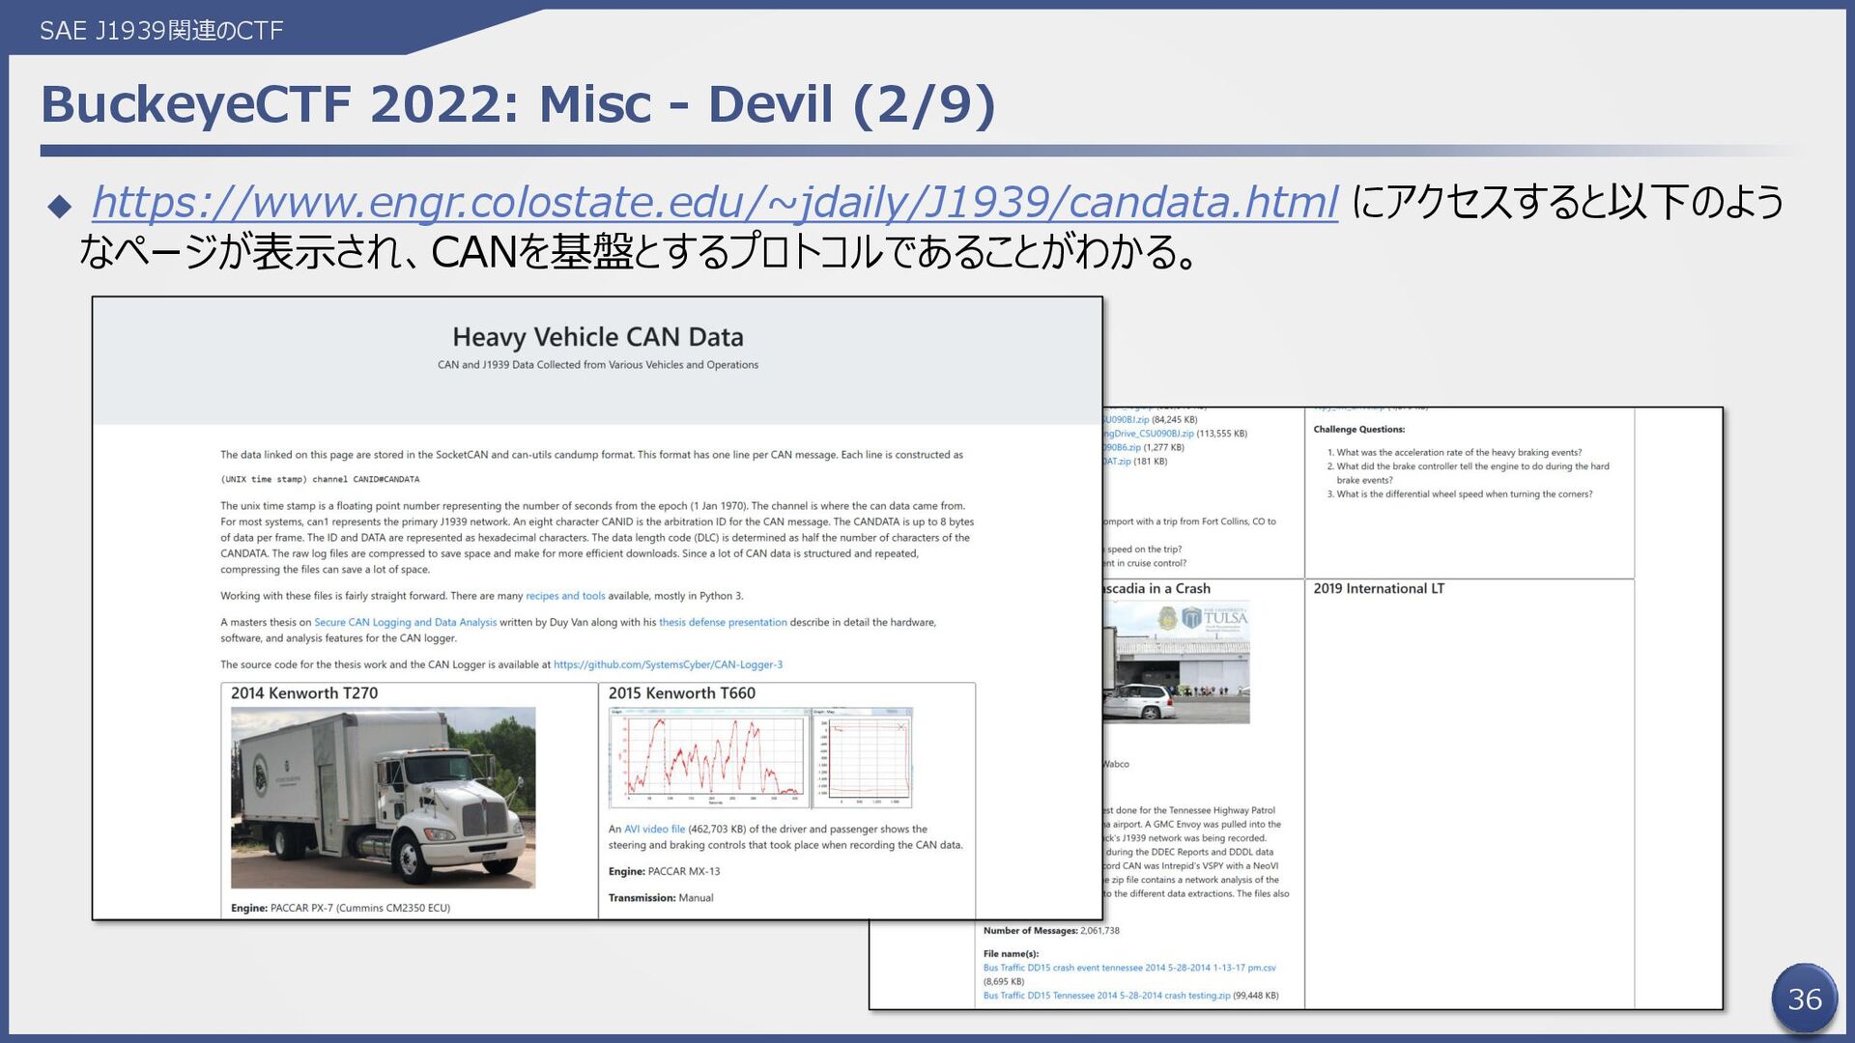The width and height of the screenshot is (1855, 1043).
Task: Click the 'BuckeyeCTF 2022: Misc - Devil (2/9)' title
Action: pyautogui.click(x=518, y=104)
